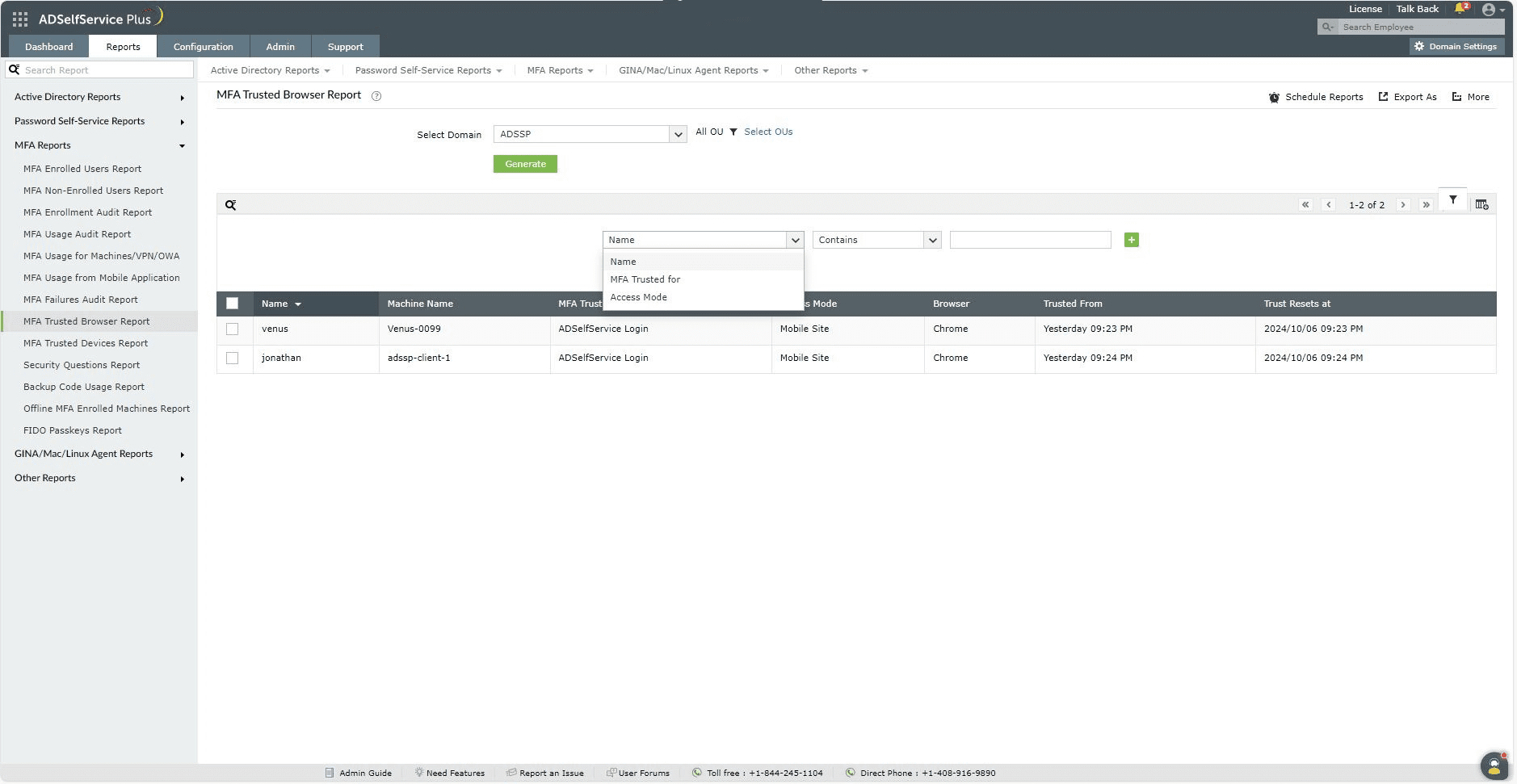1517x784 pixels.
Task: Open the Other Reports top menu
Action: click(x=830, y=70)
